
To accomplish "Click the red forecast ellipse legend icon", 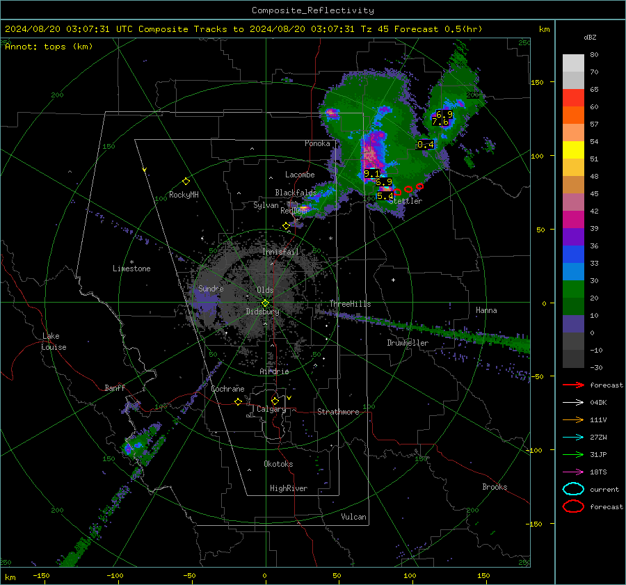I will coord(573,506).
